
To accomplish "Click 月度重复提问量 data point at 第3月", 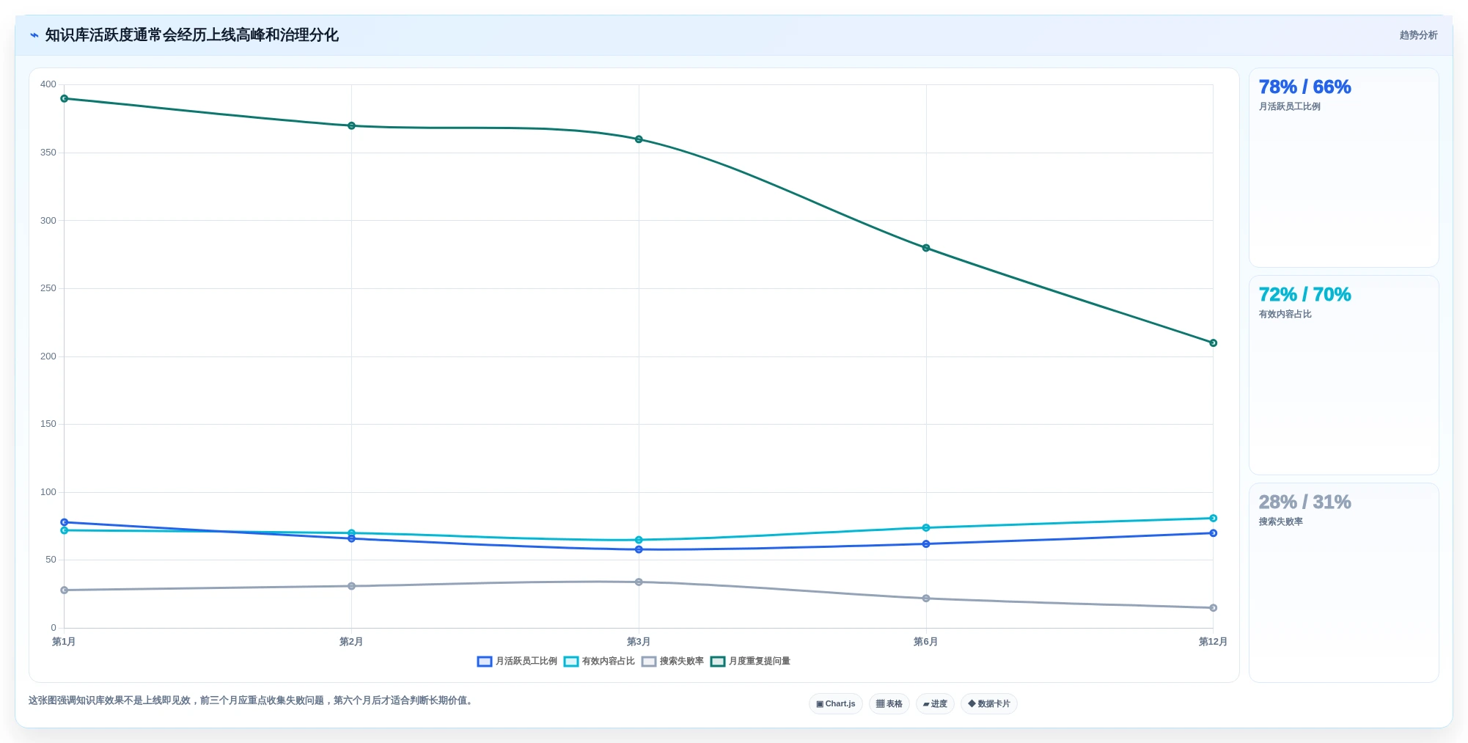I will 639,139.
